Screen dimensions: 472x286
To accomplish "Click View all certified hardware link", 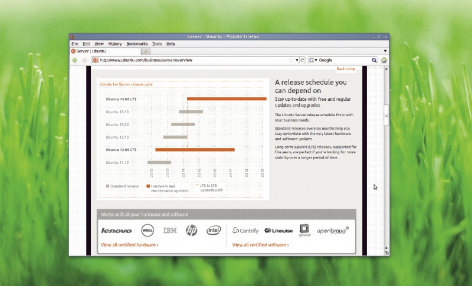I will point(129,245).
